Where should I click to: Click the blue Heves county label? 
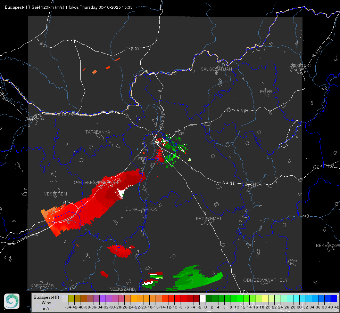(257, 141)
